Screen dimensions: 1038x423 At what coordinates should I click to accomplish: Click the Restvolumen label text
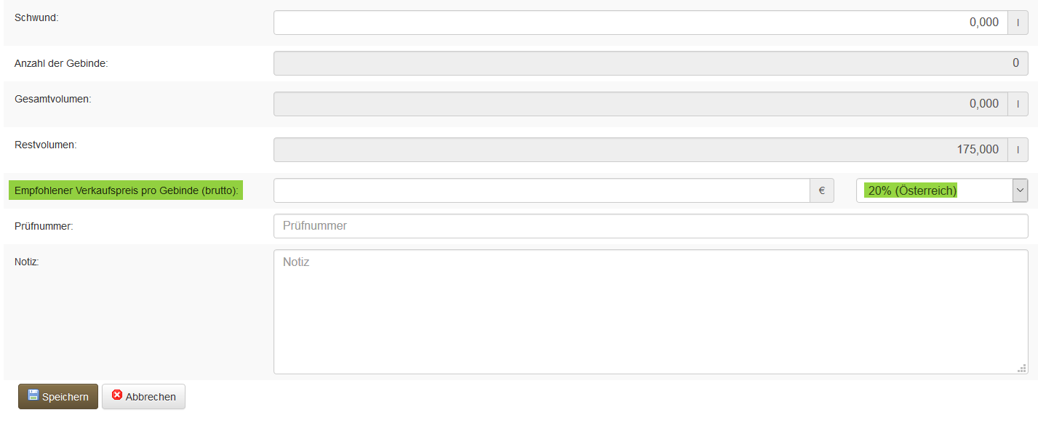45,145
